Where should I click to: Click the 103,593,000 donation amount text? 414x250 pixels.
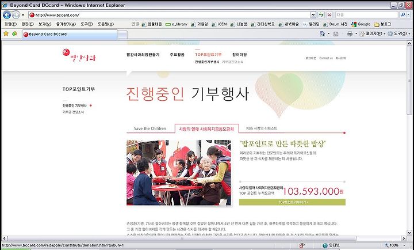(x=313, y=191)
